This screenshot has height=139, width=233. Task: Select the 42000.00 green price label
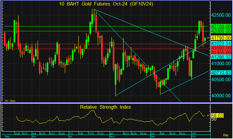click(221, 31)
